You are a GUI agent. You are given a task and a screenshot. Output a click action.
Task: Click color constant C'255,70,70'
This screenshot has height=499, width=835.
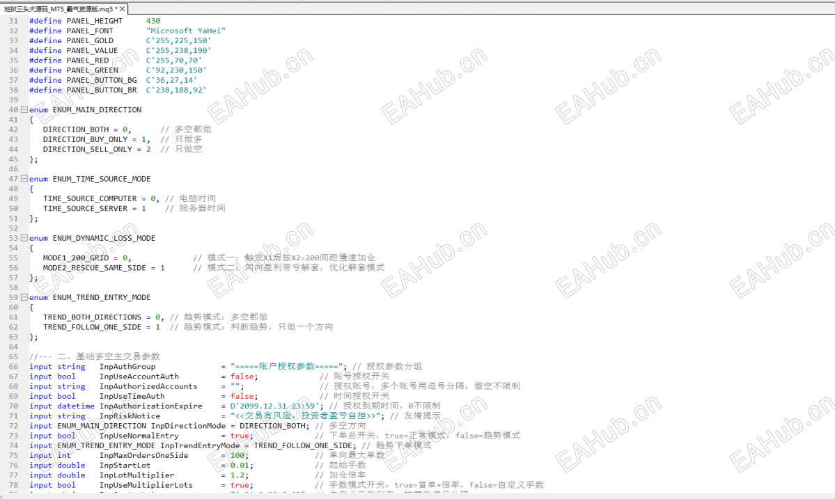coord(174,60)
